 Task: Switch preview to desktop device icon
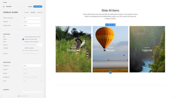(19, 96)
